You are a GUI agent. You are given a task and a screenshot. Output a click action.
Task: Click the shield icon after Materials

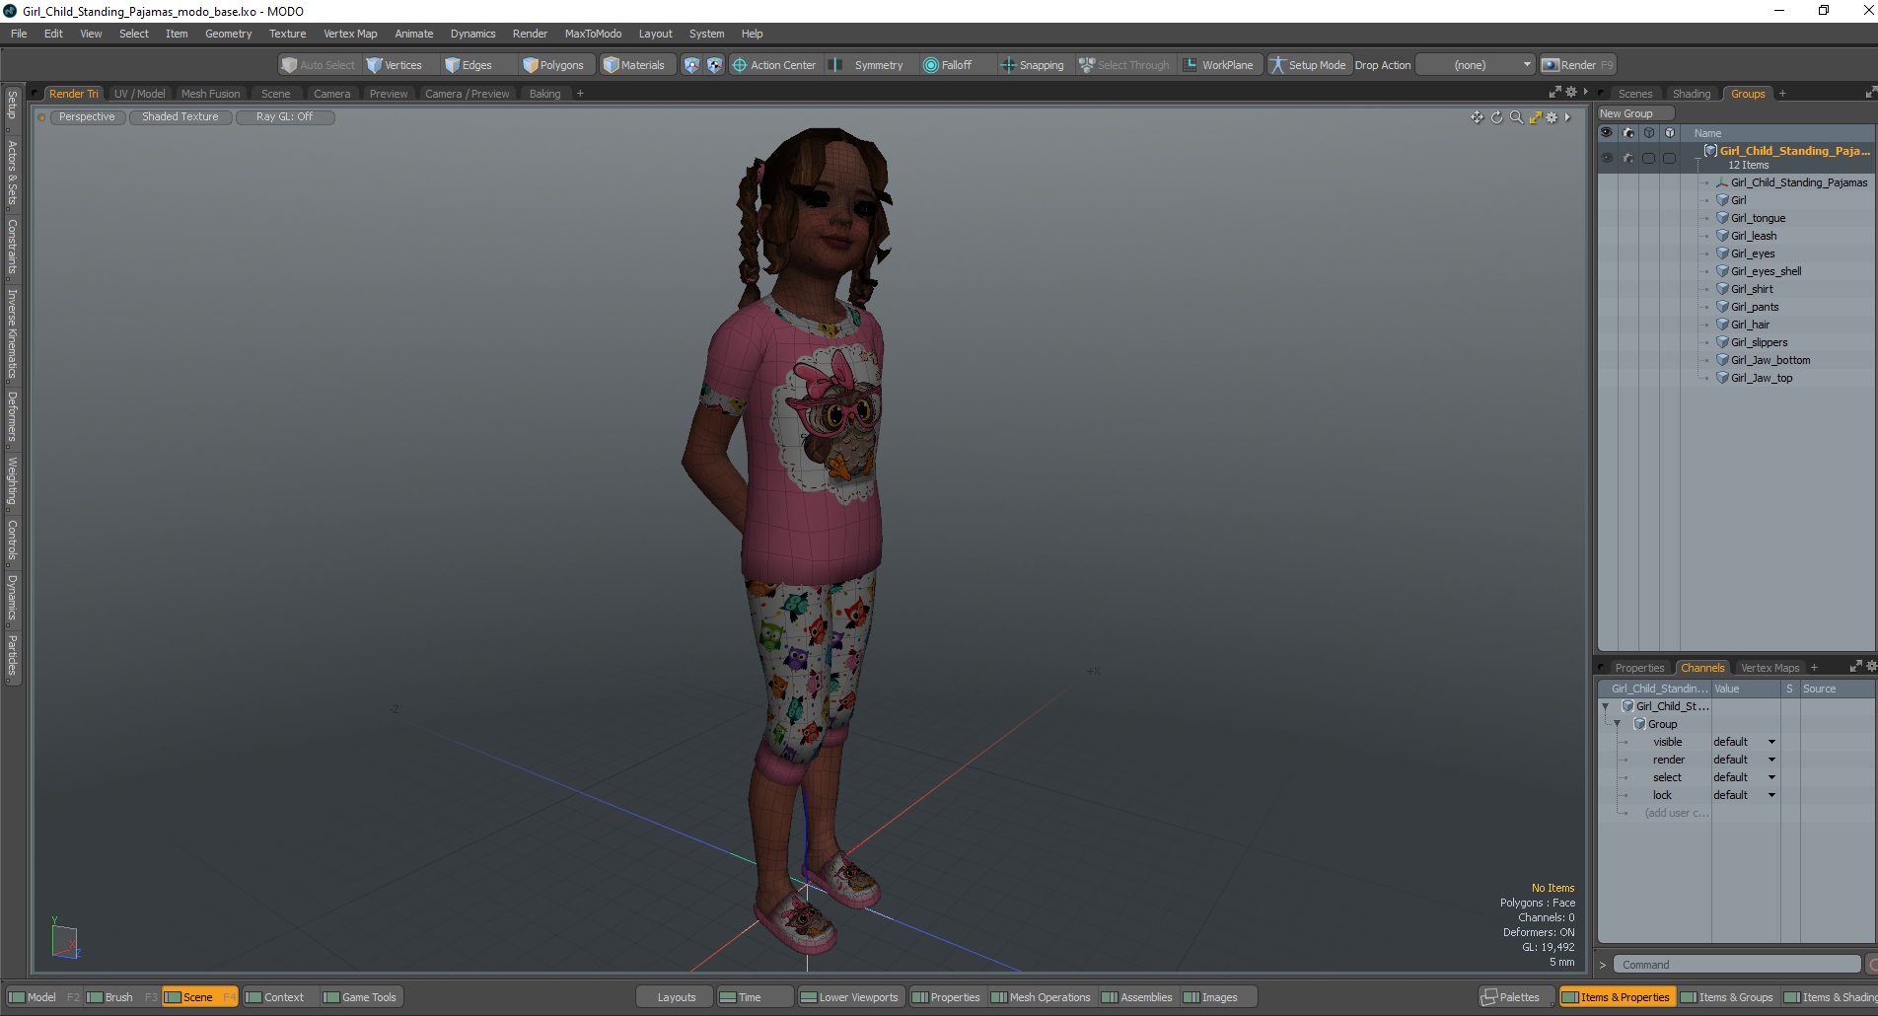coord(691,65)
